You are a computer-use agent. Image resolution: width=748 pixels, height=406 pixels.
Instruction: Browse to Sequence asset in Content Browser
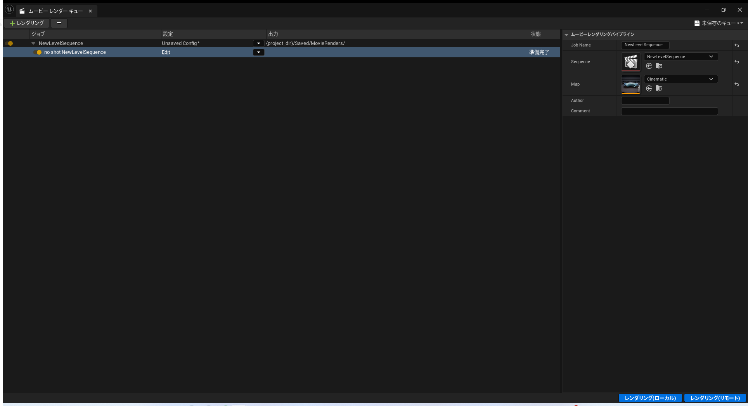point(659,66)
